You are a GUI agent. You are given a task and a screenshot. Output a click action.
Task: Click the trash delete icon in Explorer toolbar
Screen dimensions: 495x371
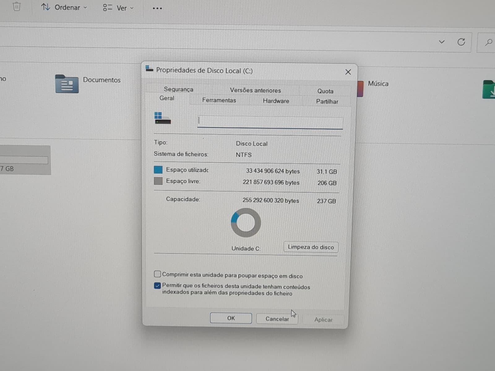point(17,6)
